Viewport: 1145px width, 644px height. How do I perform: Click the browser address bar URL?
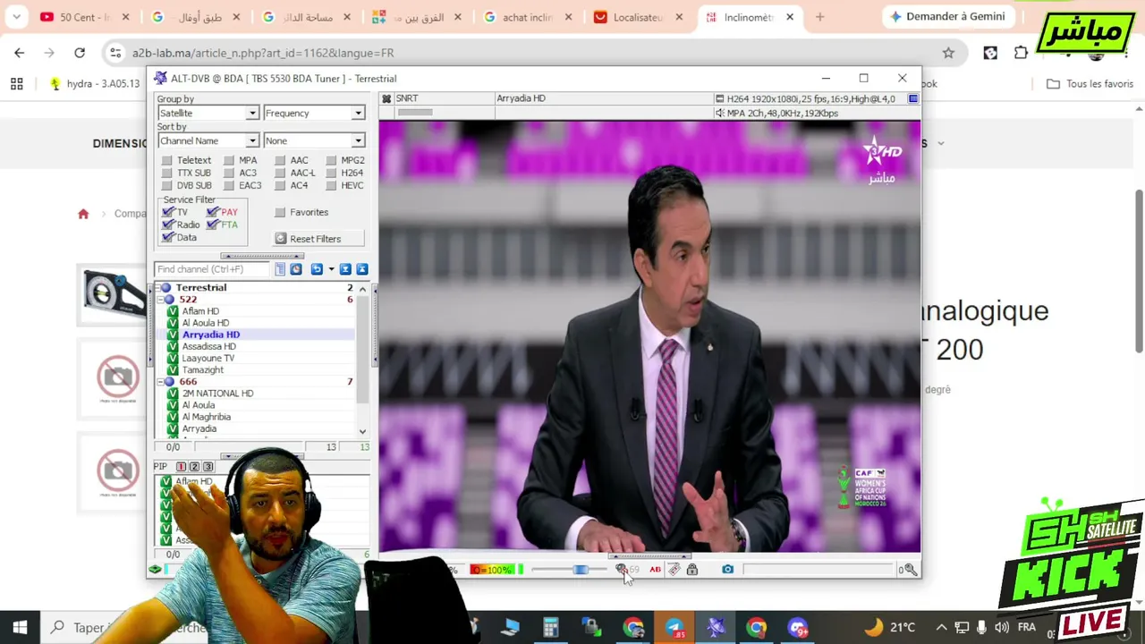pyautogui.click(x=263, y=53)
